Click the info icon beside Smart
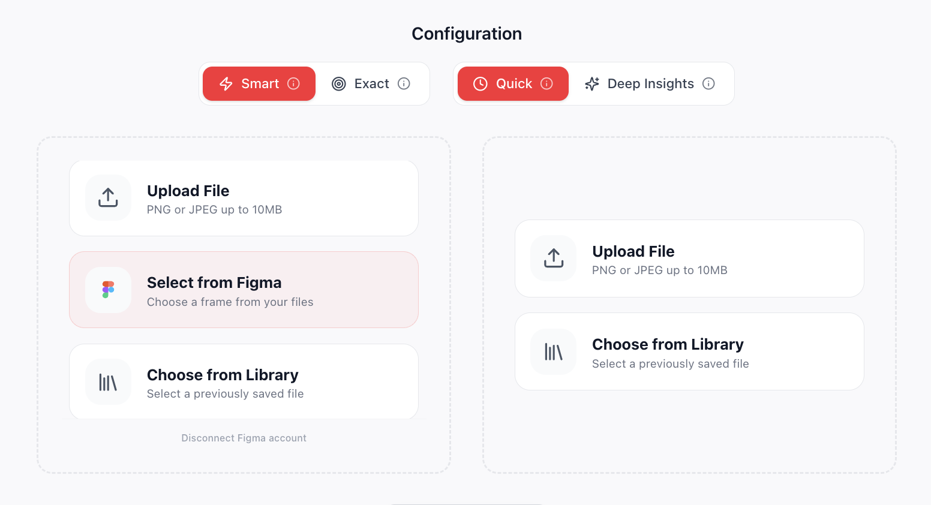Viewport: 931px width, 505px height. (x=293, y=83)
